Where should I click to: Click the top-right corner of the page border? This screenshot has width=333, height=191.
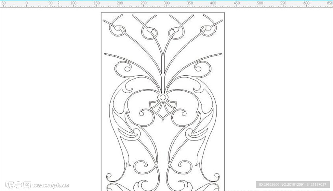[x=224, y=13]
